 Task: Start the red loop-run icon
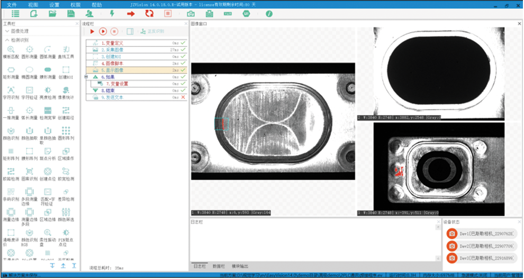(x=149, y=14)
